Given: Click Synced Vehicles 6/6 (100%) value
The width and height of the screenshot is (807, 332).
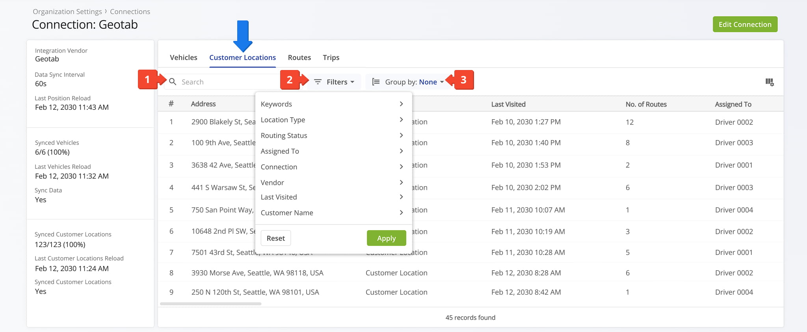Looking at the screenshot, I should pos(52,152).
